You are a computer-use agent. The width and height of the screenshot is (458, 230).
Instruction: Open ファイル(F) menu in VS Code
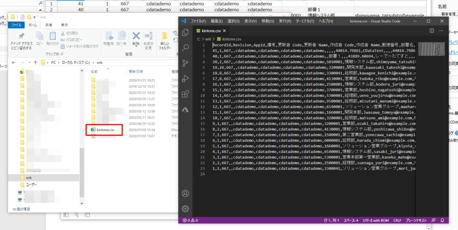[198, 21]
